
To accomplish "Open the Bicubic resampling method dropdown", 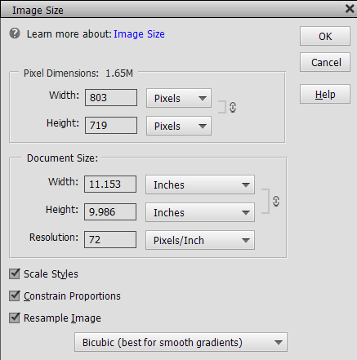I will pyautogui.click(x=181, y=342).
